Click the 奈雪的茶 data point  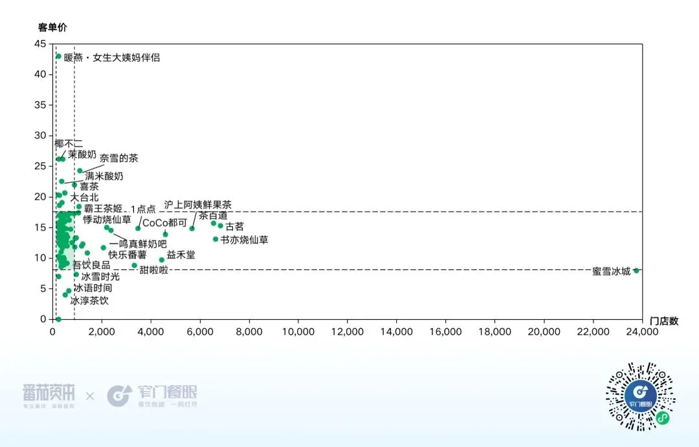point(80,171)
